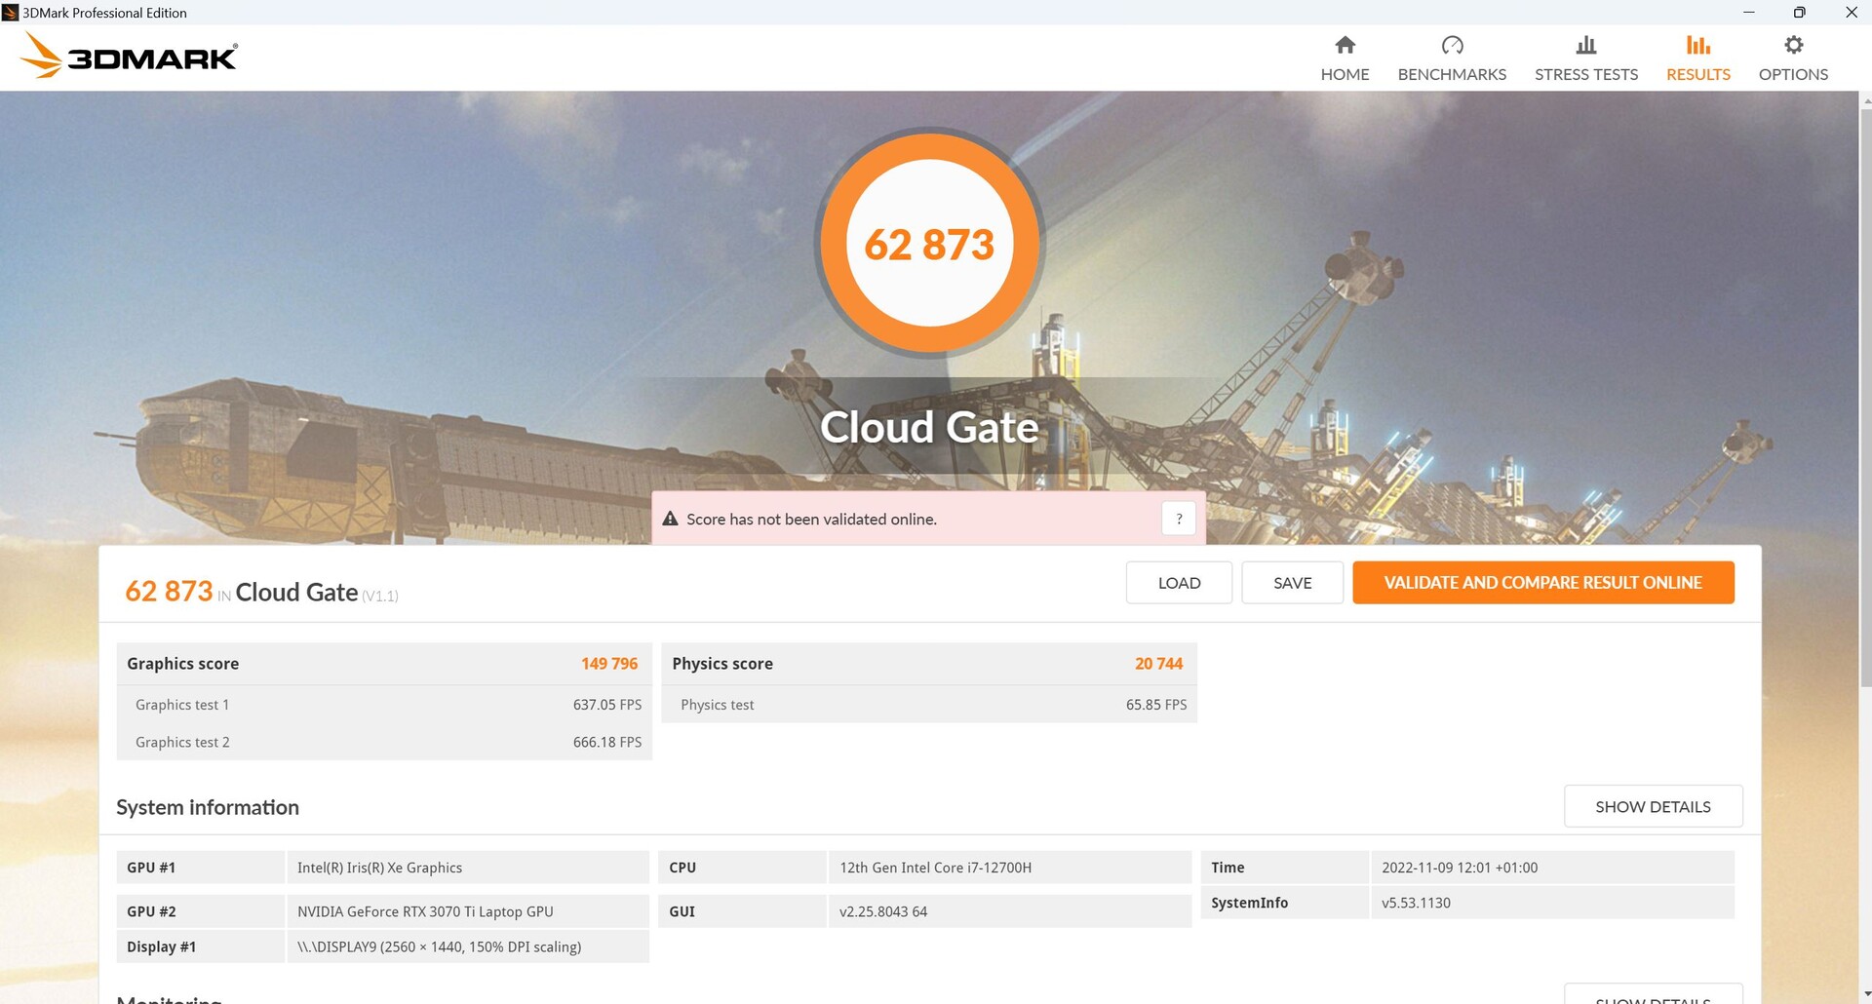Click the SAVE button
The height and width of the screenshot is (1004, 1872).
click(1292, 583)
